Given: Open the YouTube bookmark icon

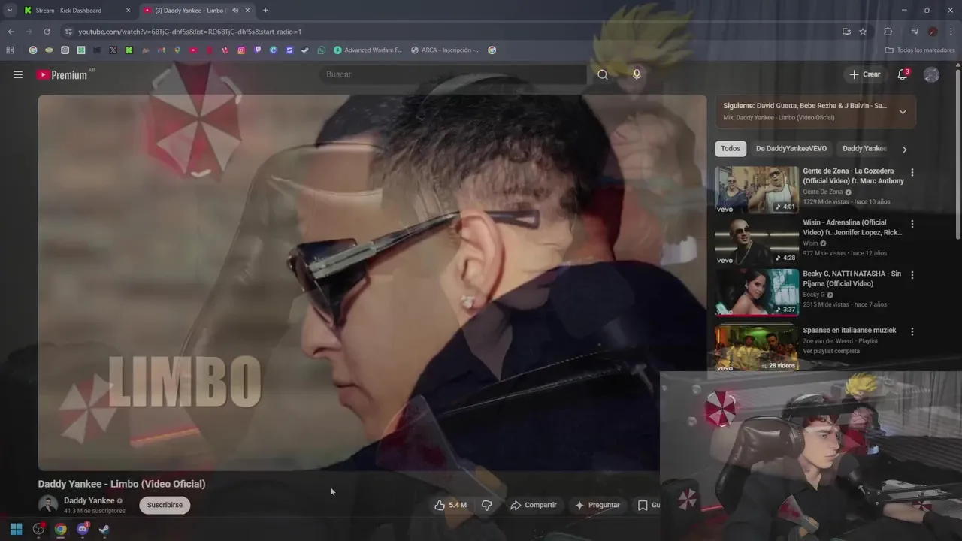Looking at the screenshot, I should coord(194,50).
